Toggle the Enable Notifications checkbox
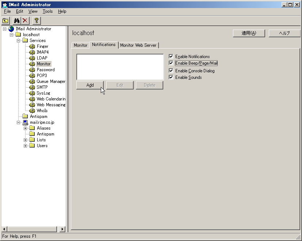Screen dimensions: 302x241 coord(171,57)
